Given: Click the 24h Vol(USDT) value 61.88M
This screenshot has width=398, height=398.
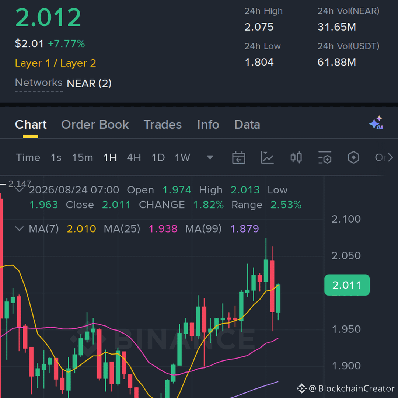Looking at the screenshot, I should (336, 62).
